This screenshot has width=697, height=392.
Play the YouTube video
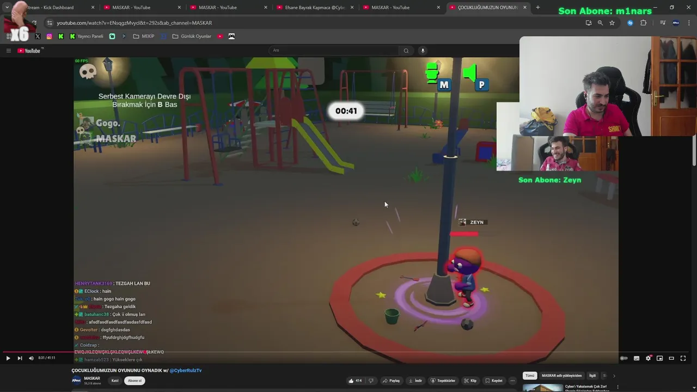coord(8,358)
